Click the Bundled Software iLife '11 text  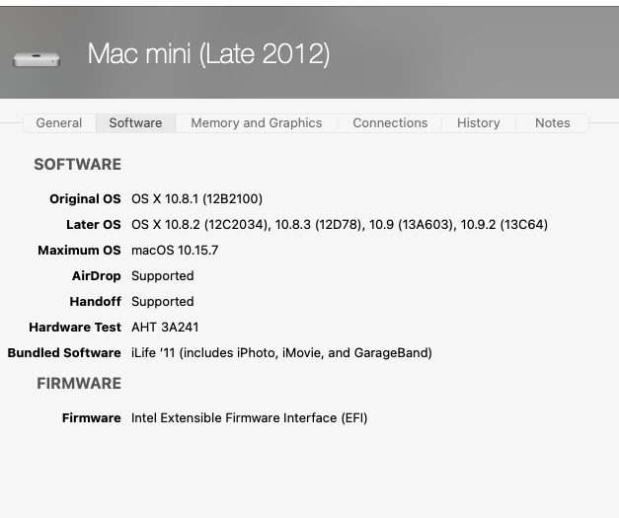click(x=281, y=353)
